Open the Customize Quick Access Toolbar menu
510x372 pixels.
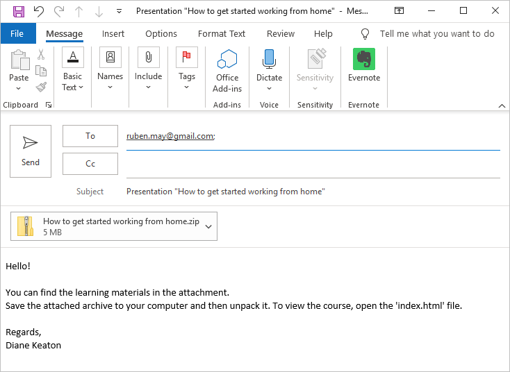pos(119,11)
